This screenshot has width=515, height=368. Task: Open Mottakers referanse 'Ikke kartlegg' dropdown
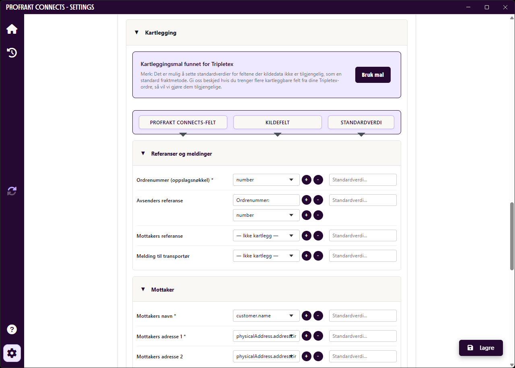tap(266, 235)
